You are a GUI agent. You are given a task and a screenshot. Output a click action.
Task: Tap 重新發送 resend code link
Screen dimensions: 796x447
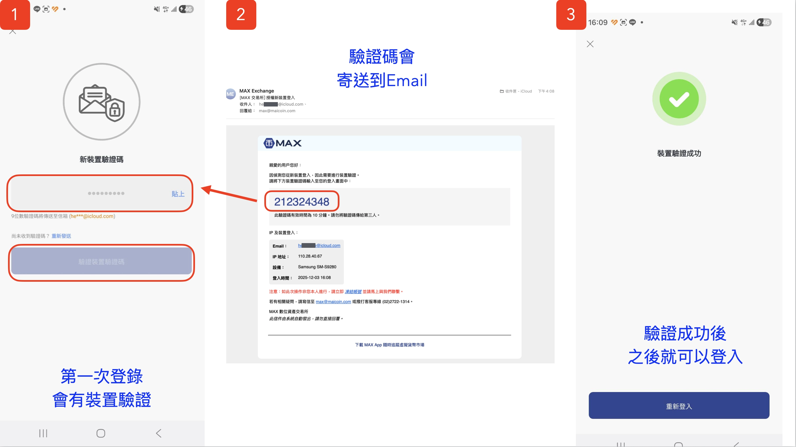pyautogui.click(x=61, y=236)
